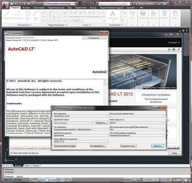This screenshot has width=192, height=183.
Task: Click the clean screen icon in status bar
Action: [x=186, y=180]
